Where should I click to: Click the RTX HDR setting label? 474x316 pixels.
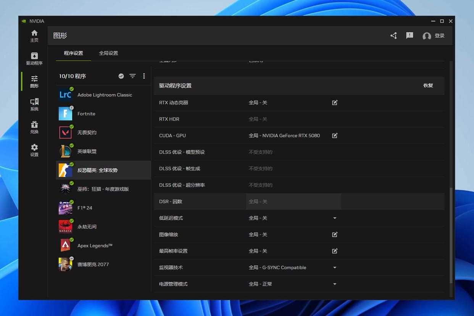[x=169, y=119]
